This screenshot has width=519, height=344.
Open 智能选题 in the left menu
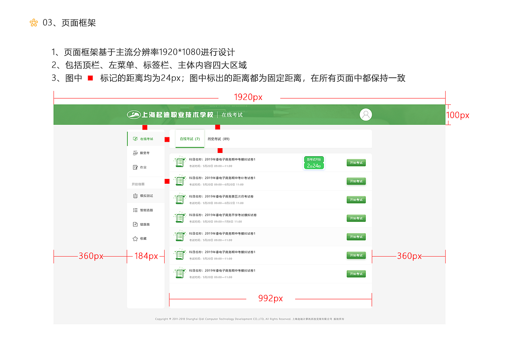pyautogui.click(x=146, y=210)
